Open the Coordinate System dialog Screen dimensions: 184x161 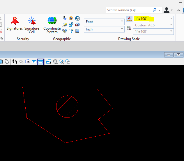tap(52, 25)
